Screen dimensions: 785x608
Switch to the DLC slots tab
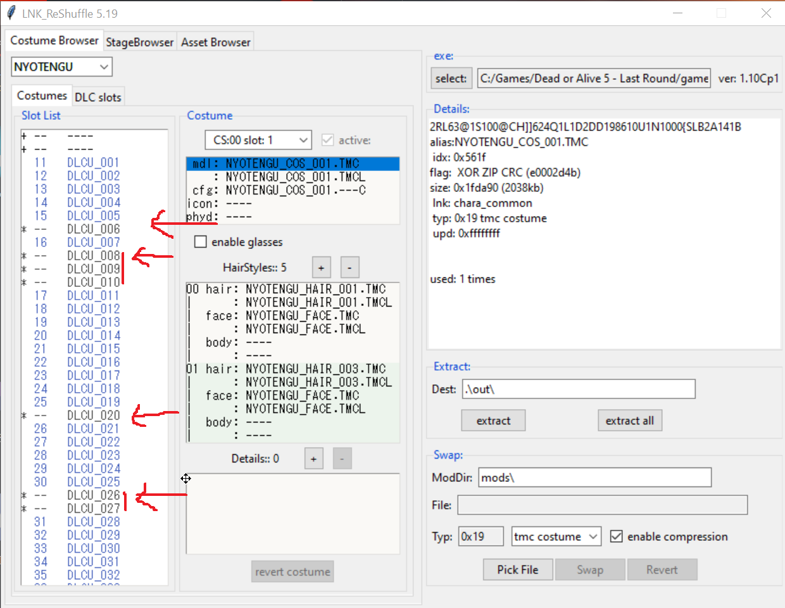click(98, 97)
